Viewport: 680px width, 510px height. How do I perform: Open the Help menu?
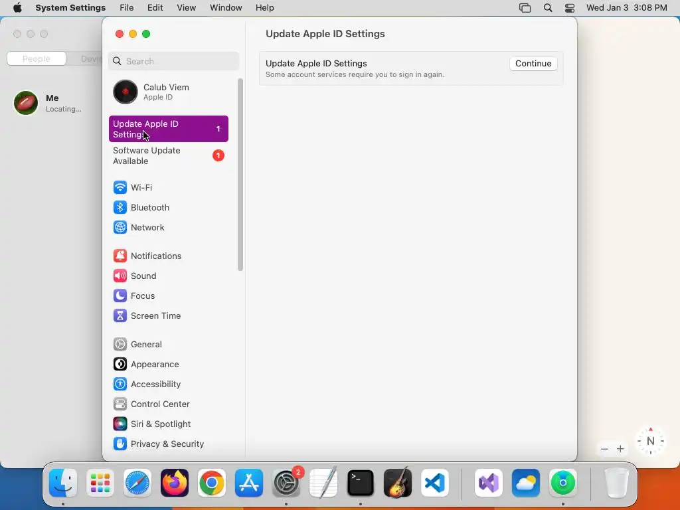pos(264,8)
